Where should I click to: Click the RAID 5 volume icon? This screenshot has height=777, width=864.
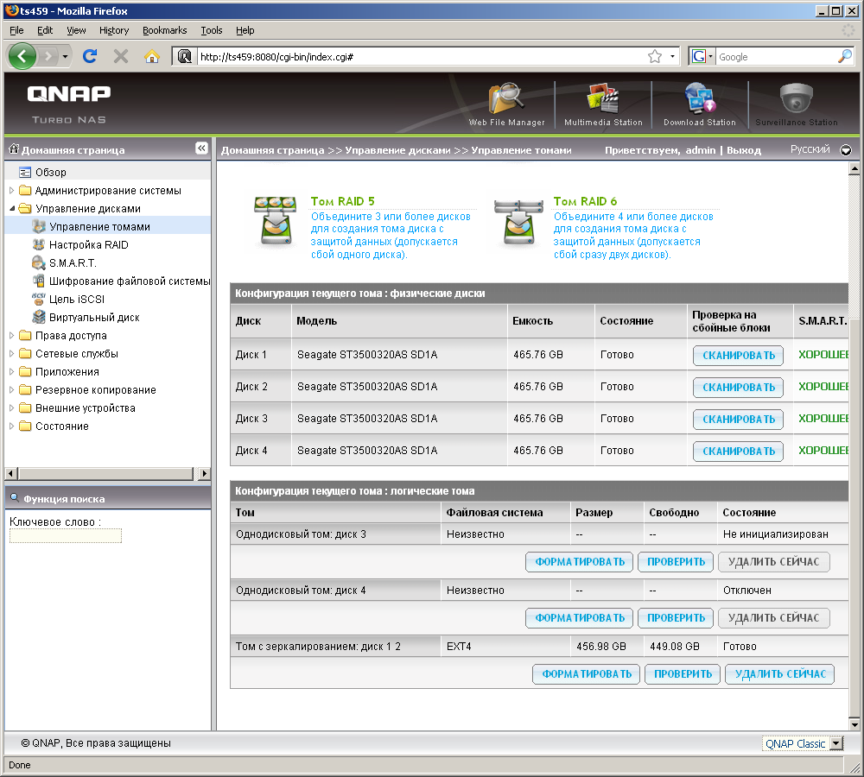(x=275, y=223)
